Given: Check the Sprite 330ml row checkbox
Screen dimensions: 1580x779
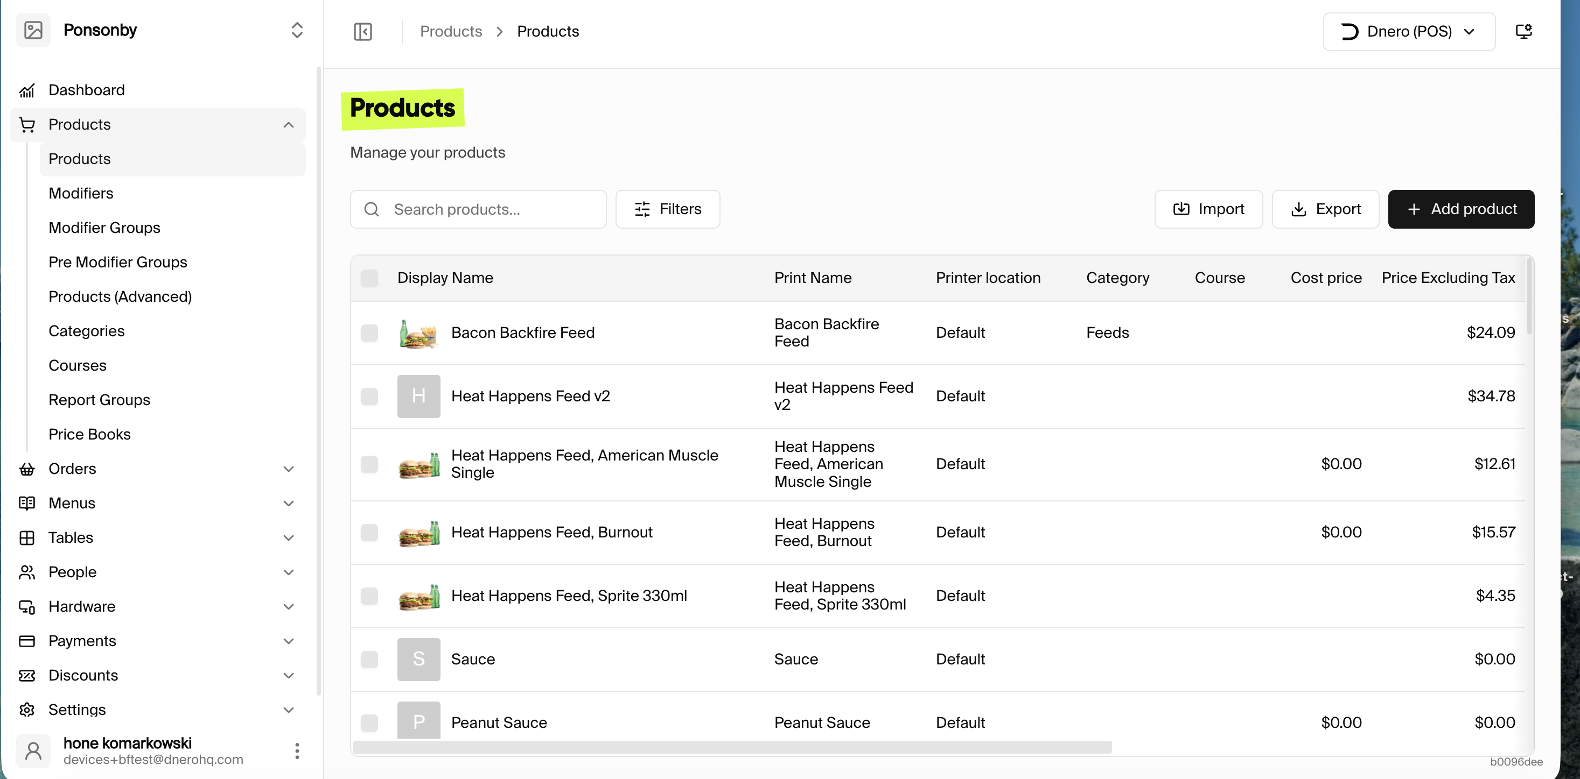Looking at the screenshot, I should coord(369,596).
